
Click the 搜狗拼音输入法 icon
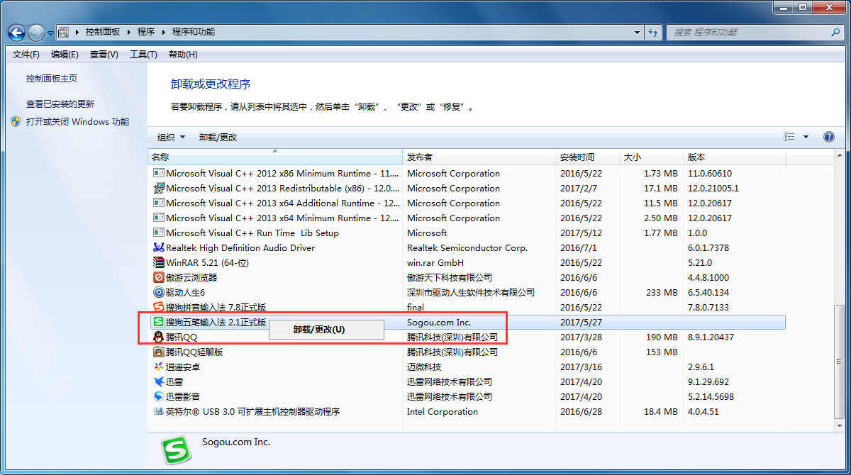click(159, 307)
